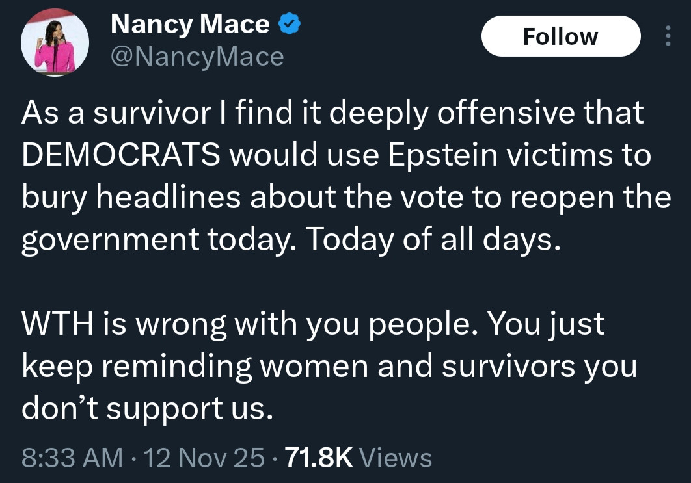This screenshot has height=483, width=691.
Task: Select the 12 Nov 25 date
Action: (205, 458)
